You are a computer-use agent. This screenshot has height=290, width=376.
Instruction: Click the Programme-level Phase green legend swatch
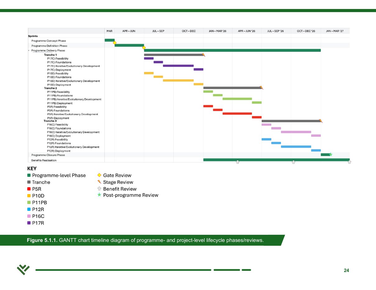click(29, 175)
